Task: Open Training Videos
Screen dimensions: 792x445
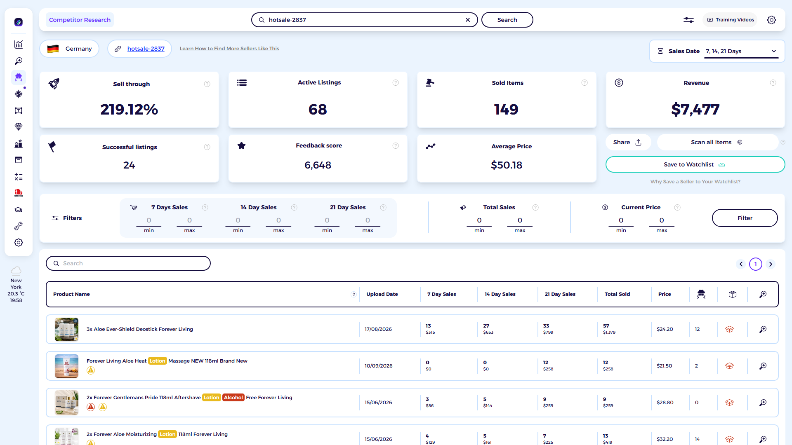Action: click(x=731, y=20)
